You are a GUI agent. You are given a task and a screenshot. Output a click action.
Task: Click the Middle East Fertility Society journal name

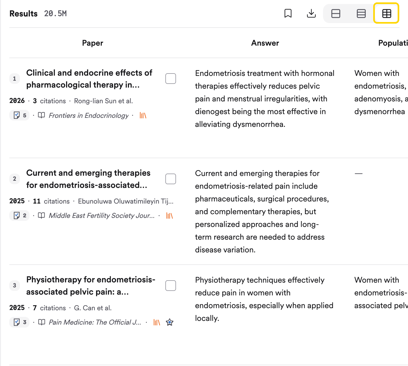pyautogui.click(x=102, y=216)
